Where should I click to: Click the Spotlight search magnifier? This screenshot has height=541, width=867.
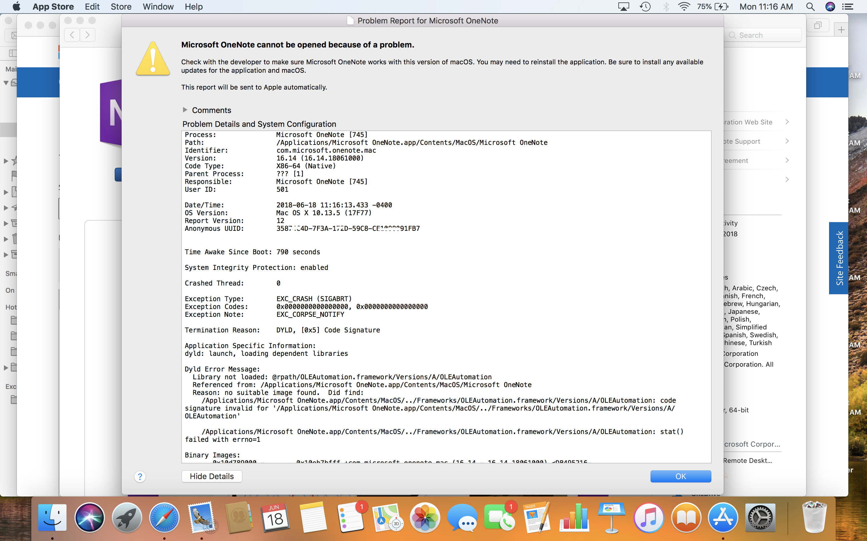pyautogui.click(x=810, y=6)
